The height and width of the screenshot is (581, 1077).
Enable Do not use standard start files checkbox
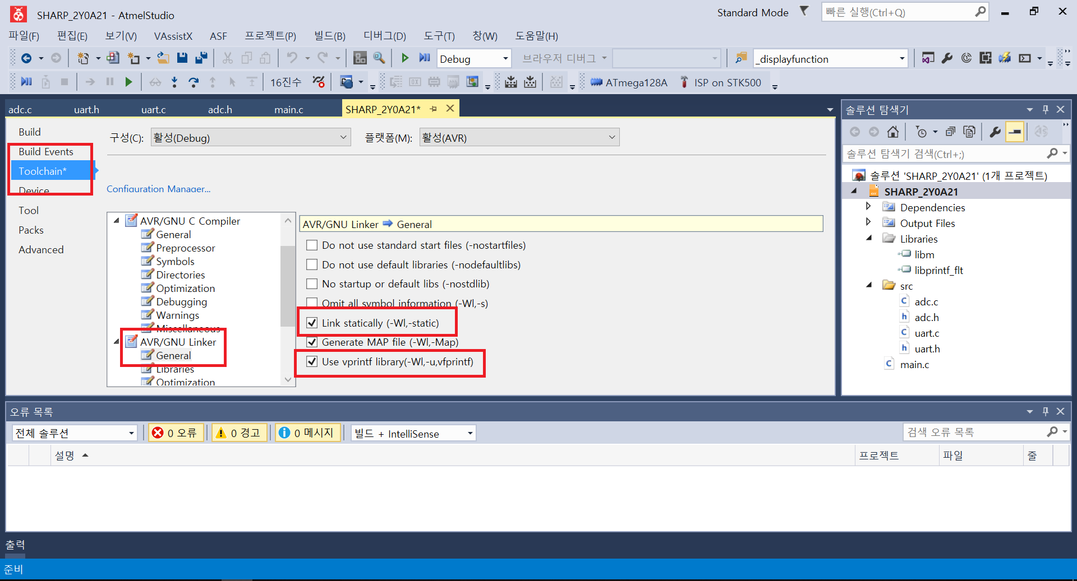click(312, 245)
